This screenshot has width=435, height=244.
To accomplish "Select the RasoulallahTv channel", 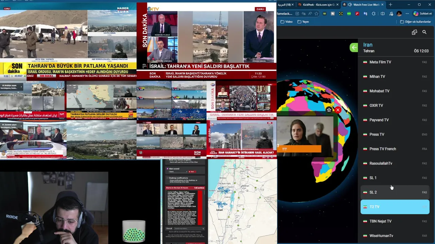I will pos(395,163).
